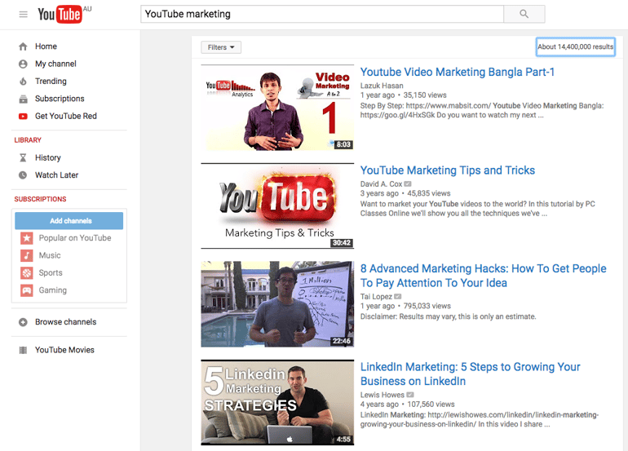This screenshot has height=451, width=628.
Task: Visit Lewis Howes channel
Action: pos(382,395)
